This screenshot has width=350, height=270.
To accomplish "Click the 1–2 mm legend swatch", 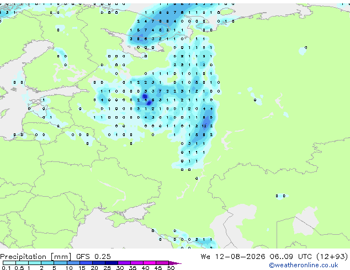I will click(35, 263).
